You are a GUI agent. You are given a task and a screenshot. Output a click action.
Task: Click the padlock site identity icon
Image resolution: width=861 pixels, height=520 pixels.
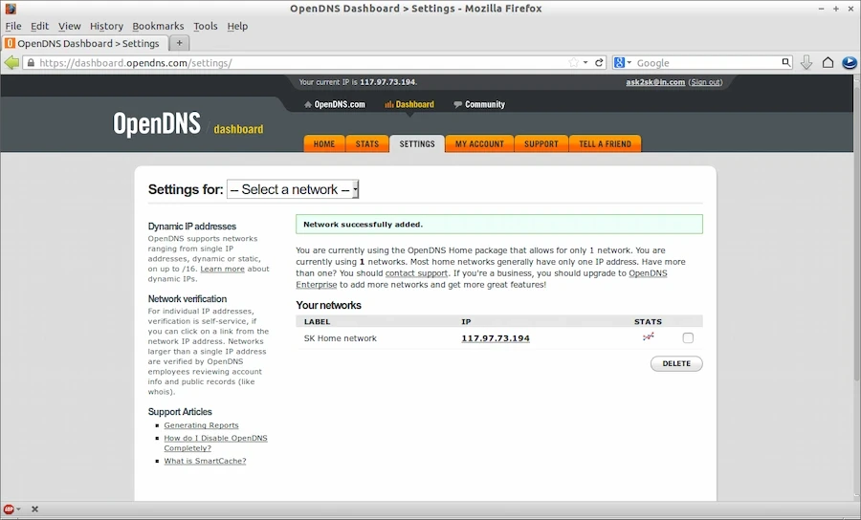31,63
